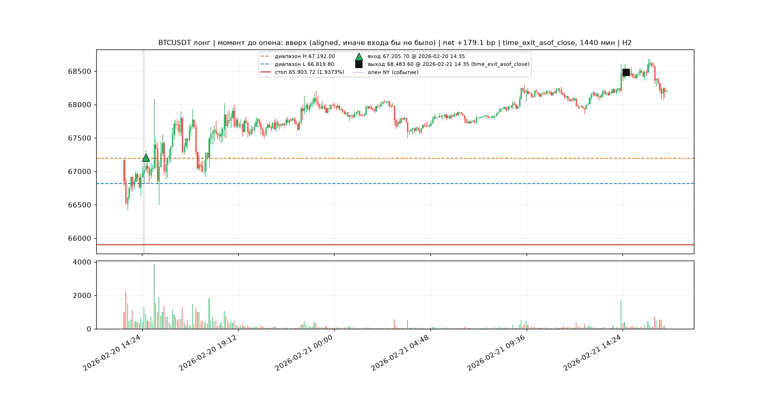Click legend text 'диапазон L 66,819.80'
Screen dimensions: 771x411
[x=304, y=64]
